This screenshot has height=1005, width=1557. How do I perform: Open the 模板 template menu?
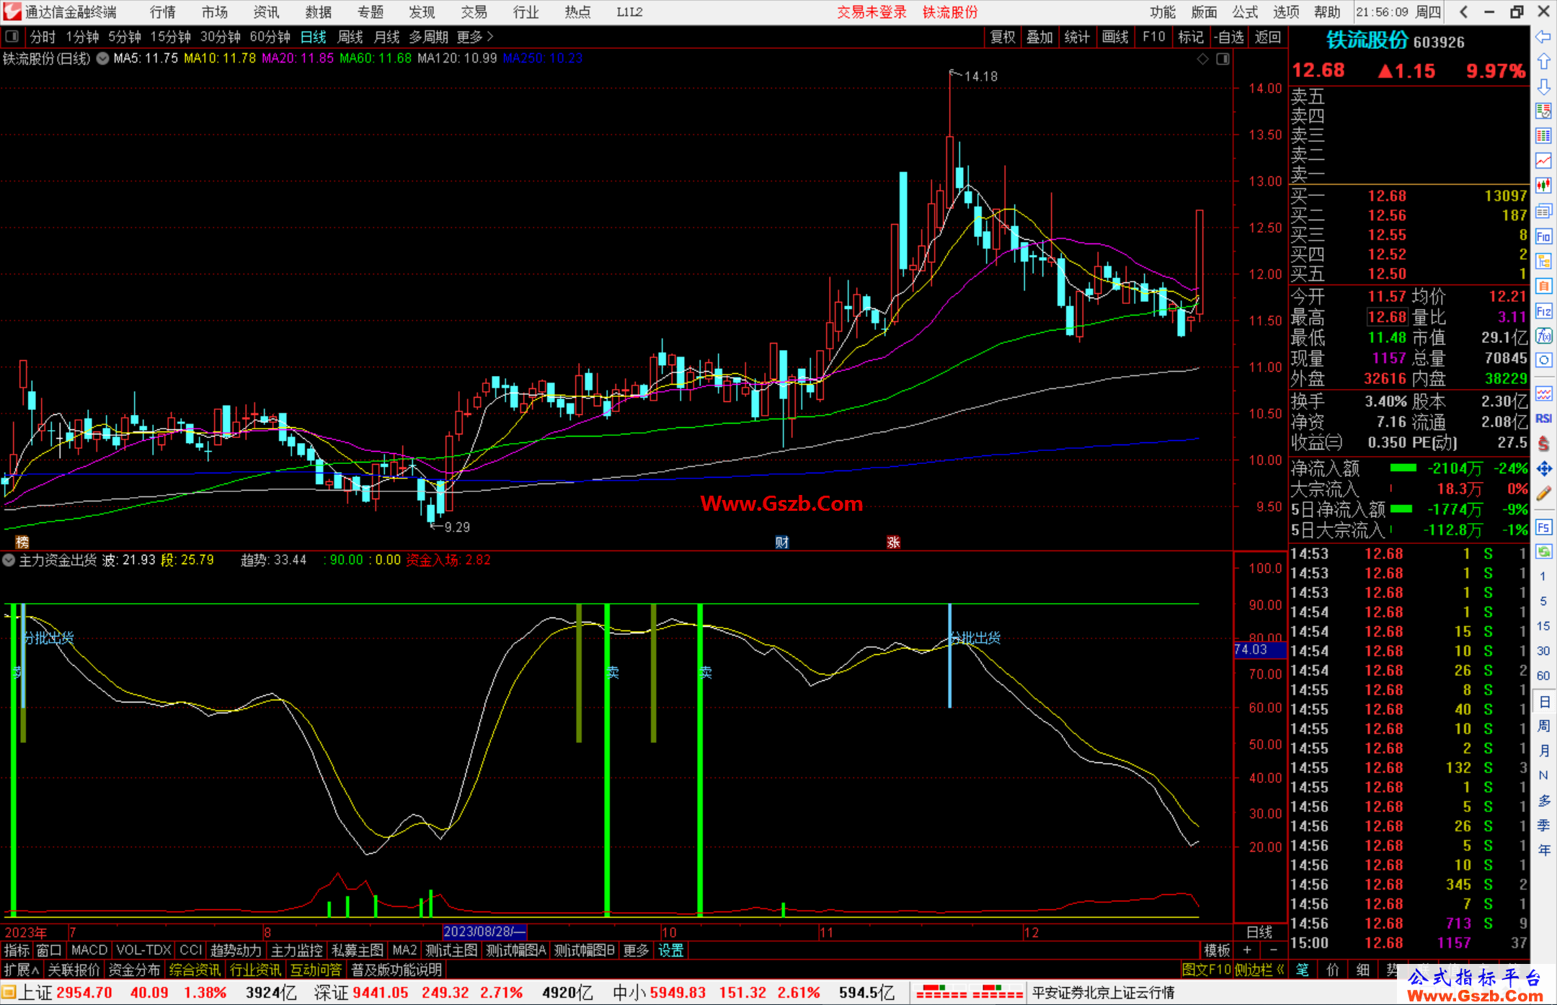1217,950
